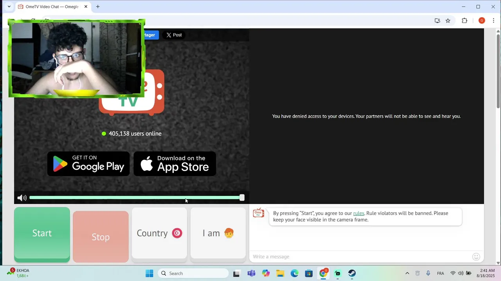The height and width of the screenshot is (281, 501).
Task: Click the webcam overlay thumbnail
Action: click(76, 59)
